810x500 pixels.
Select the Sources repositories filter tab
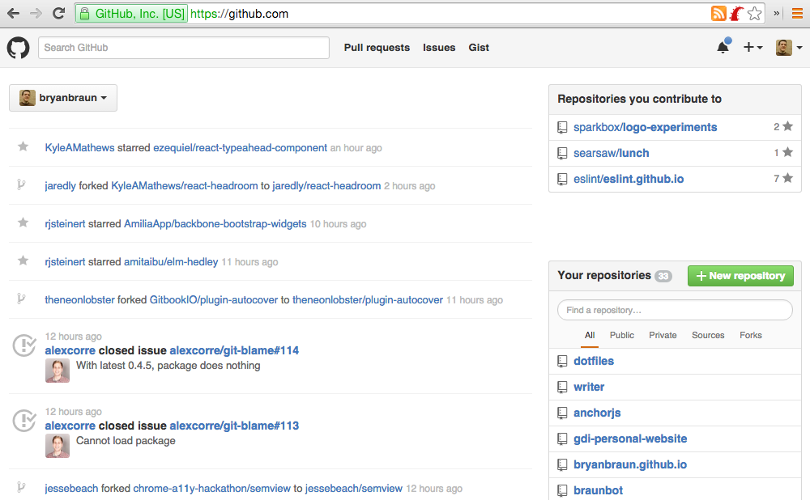pos(708,336)
